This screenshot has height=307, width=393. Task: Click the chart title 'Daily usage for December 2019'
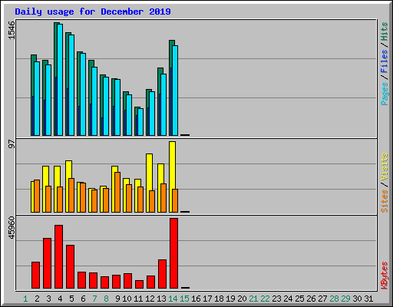click(x=93, y=12)
